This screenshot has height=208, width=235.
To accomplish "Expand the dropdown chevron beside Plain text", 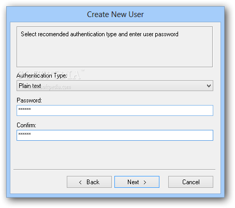I will pos(209,86).
